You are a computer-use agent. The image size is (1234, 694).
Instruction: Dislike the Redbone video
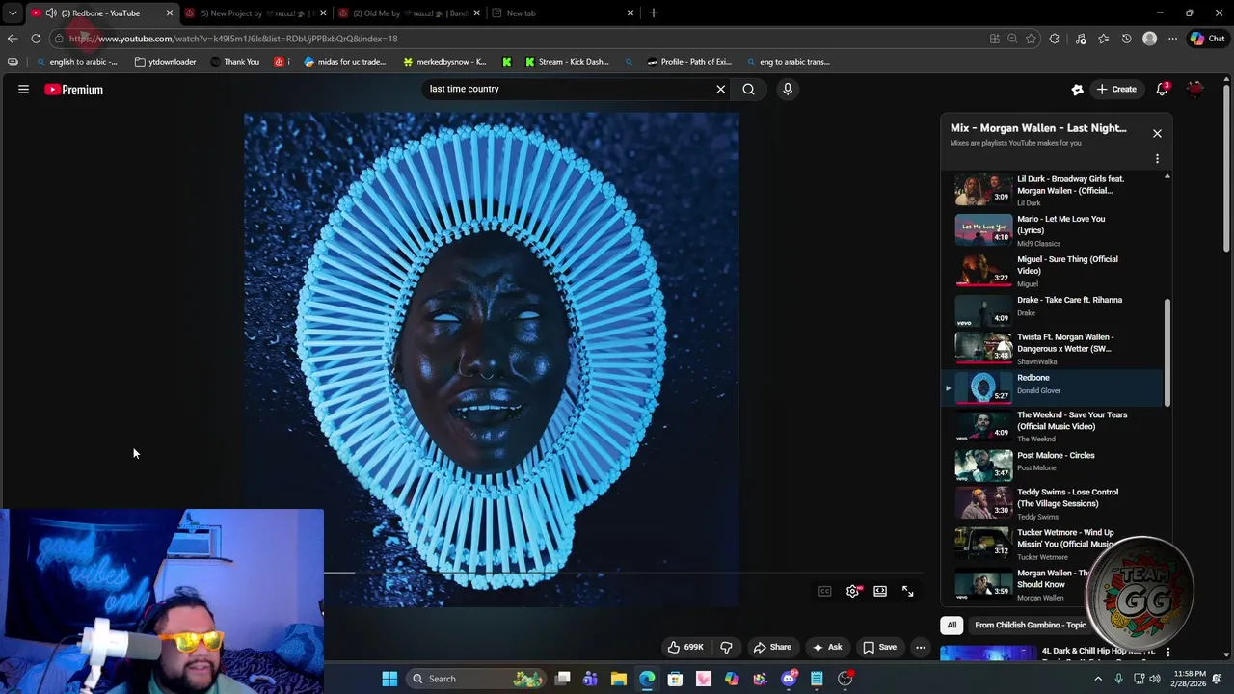point(726,647)
